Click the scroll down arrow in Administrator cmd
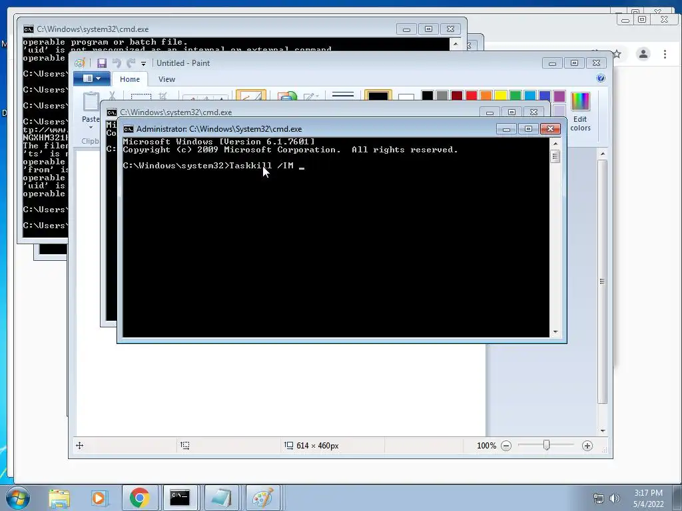The height and width of the screenshot is (511, 682). tap(555, 332)
